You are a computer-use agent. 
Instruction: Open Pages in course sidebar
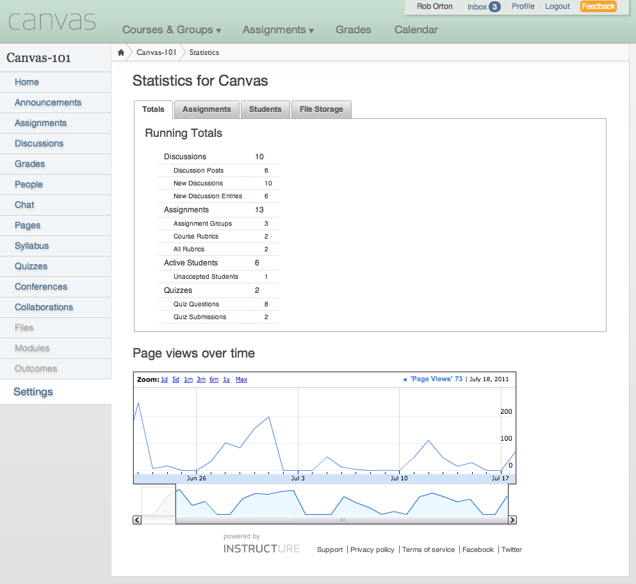tap(56, 226)
